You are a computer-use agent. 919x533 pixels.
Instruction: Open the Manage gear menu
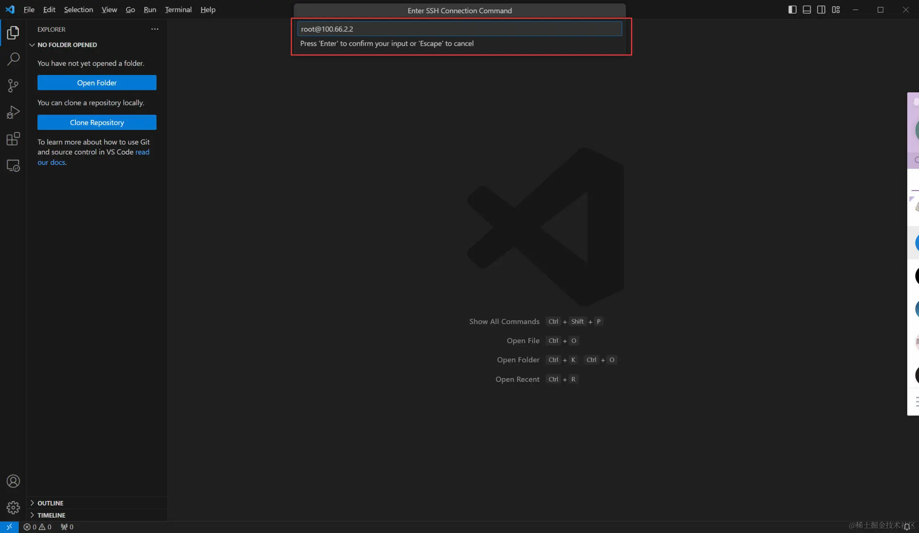tap(13, 507)
